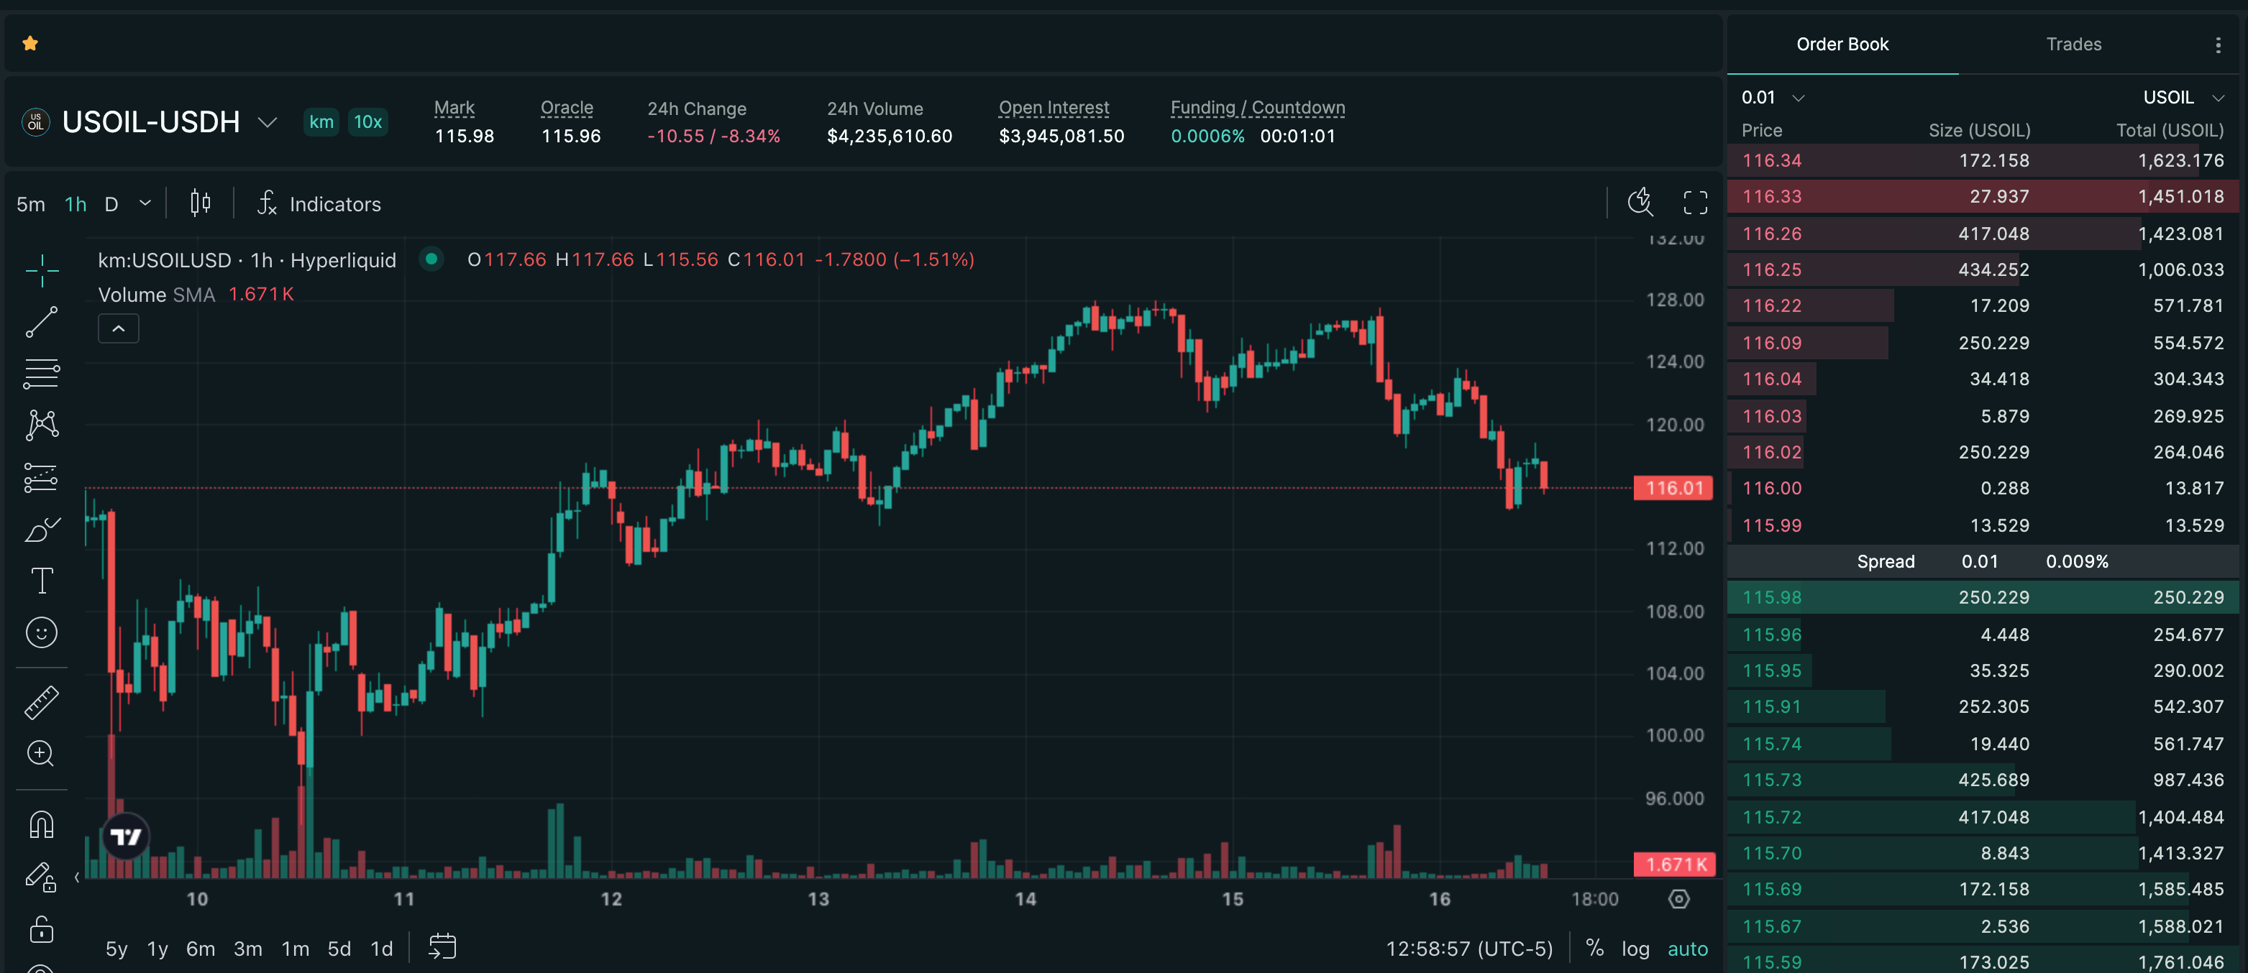
Task: Select the trend line drawing tool
Action: tap(41, 322)
